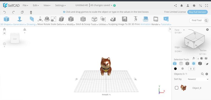The height and width of the screenshot is (100, 211).
Task: Expand the Utilities dropdown label
Action: coord(103,24)
